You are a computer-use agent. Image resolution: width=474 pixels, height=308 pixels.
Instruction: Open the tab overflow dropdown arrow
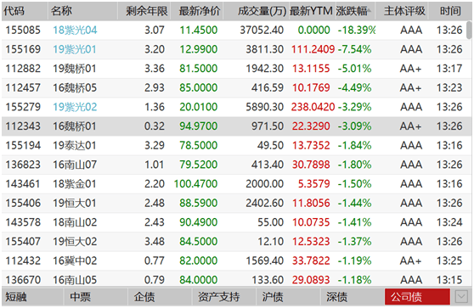click(461, 297)
